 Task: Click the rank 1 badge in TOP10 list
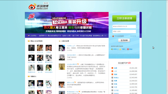coord(112,68)
